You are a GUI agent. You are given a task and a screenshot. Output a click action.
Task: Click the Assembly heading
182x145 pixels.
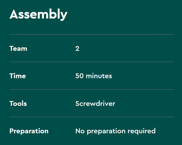[x=38, y=15]
